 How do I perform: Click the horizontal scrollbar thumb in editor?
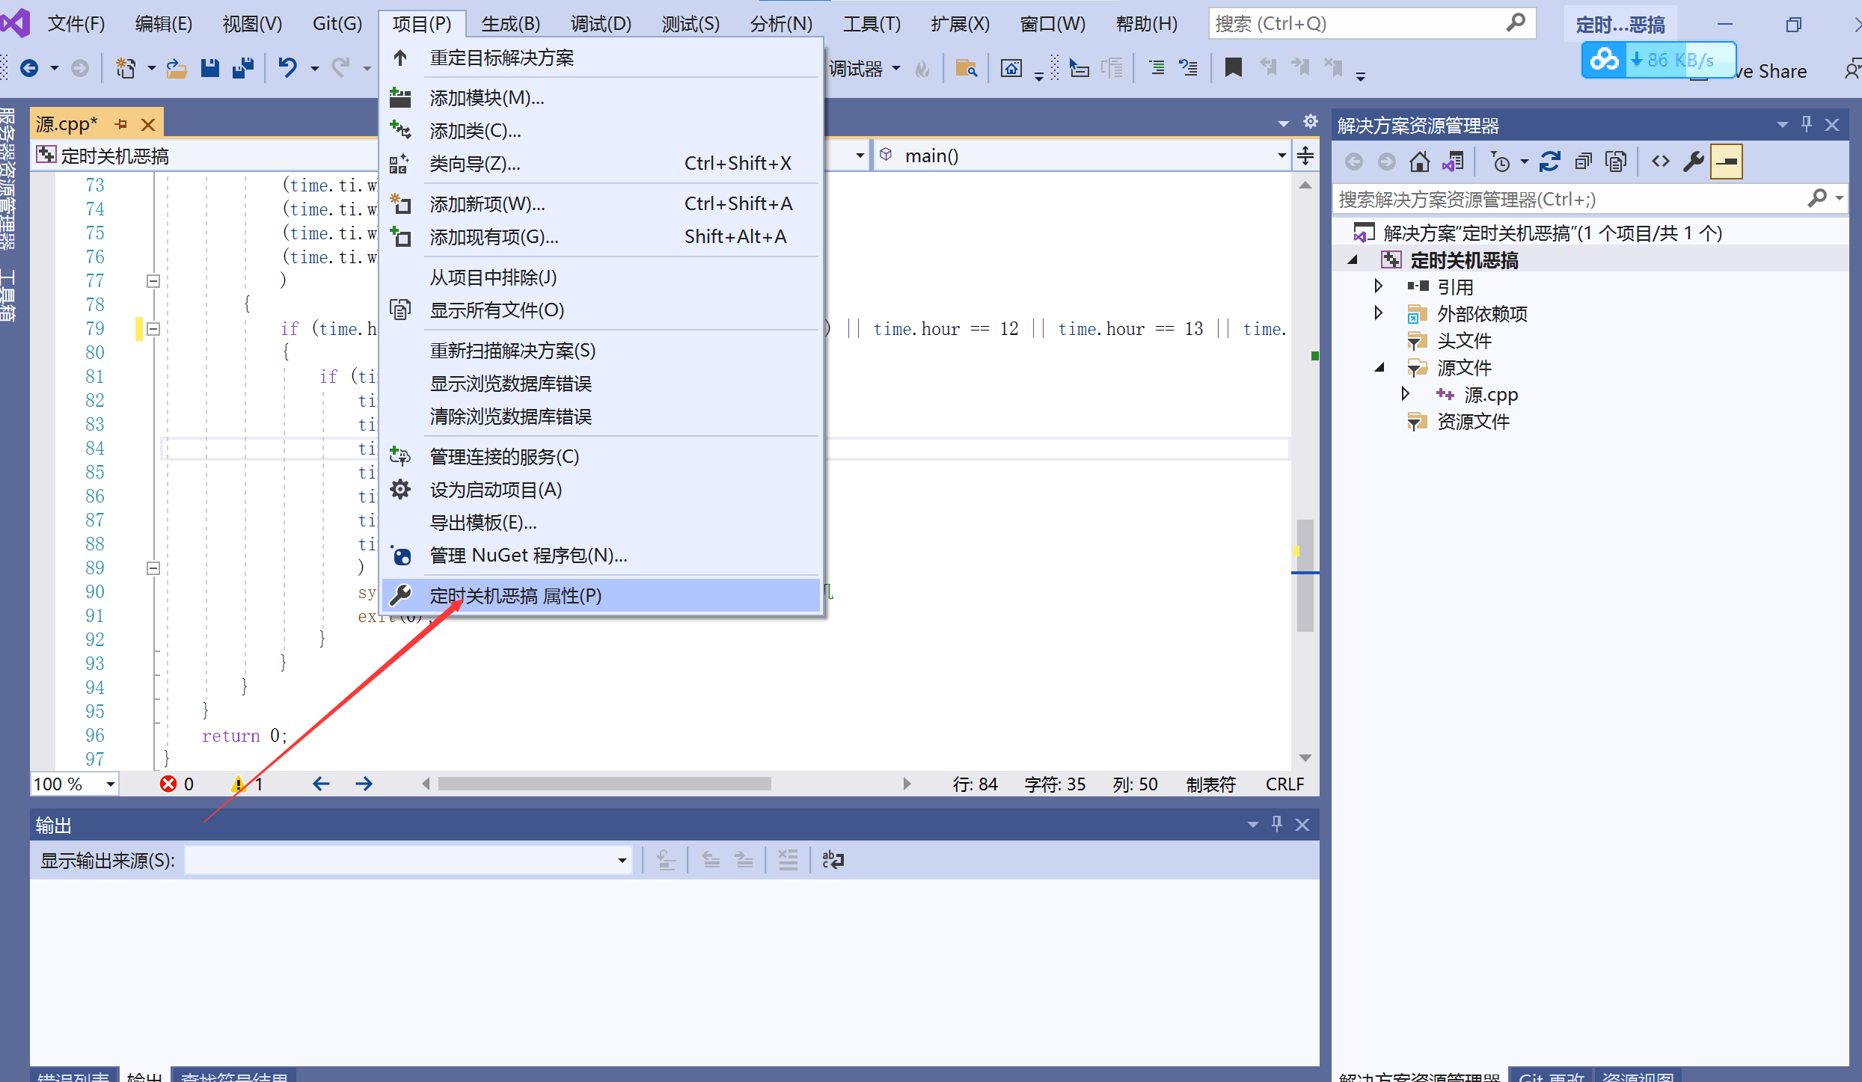604,784
